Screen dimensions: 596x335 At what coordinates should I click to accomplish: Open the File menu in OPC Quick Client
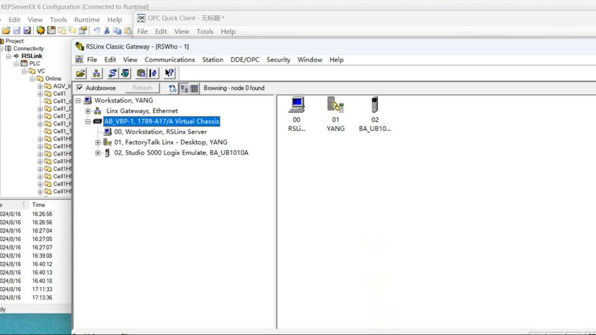142,31
